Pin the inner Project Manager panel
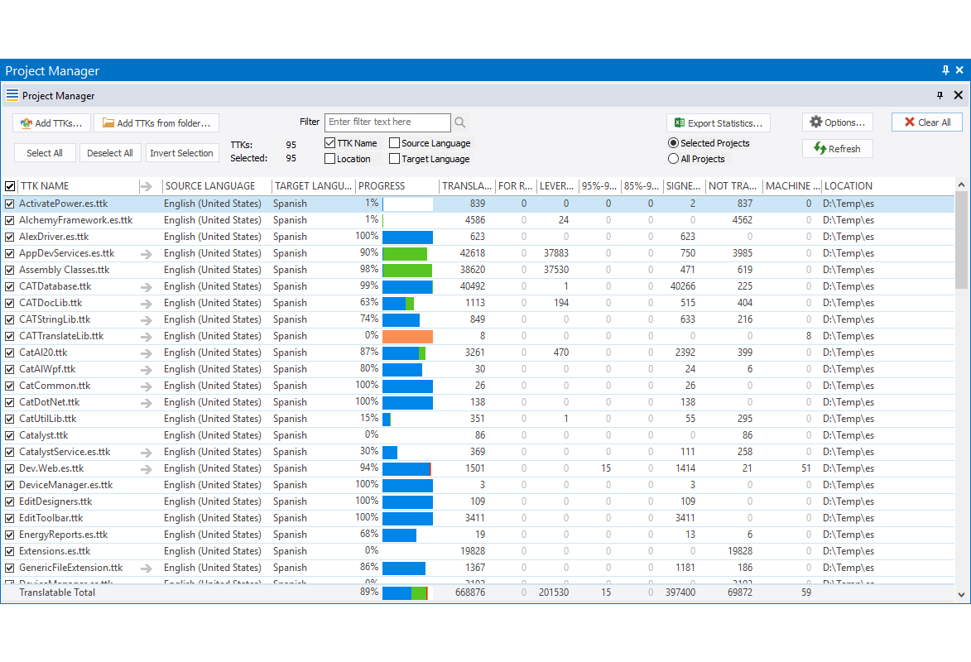The height and width of the screenshot is (662, 971). [x=940, y=95]
